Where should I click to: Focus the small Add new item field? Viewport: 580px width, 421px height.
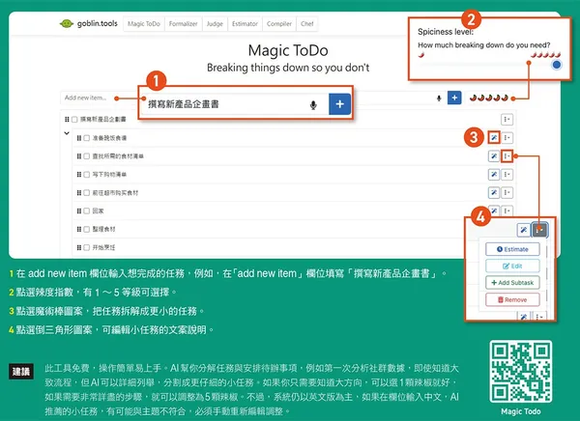point(98,98)
